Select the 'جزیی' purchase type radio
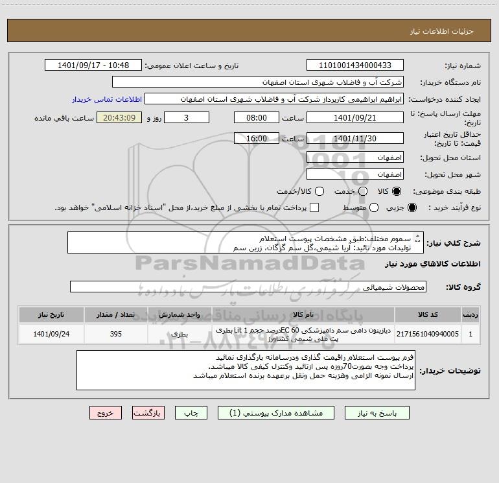The height and width of the screenshot is (483, 499). [x=412, y=207]
